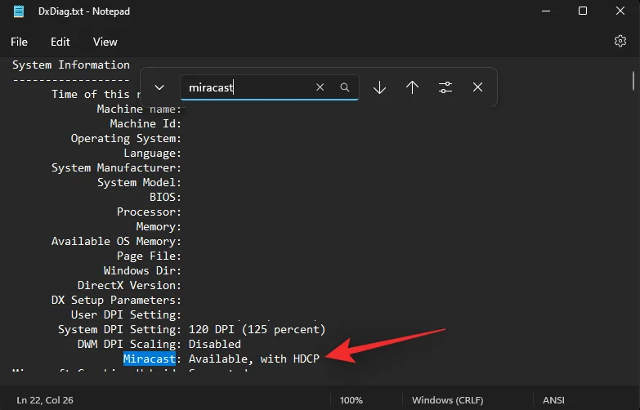Find previous match with up arrow

pos(412,87)
